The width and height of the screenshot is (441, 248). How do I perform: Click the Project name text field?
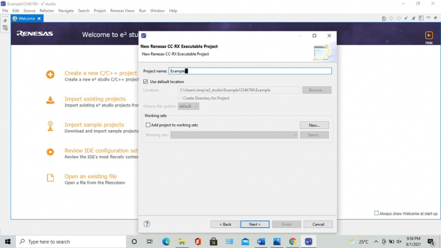tap(250, 71)
